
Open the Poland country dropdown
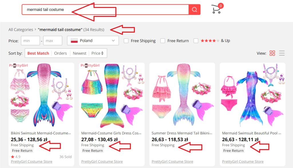click(93, 41)
